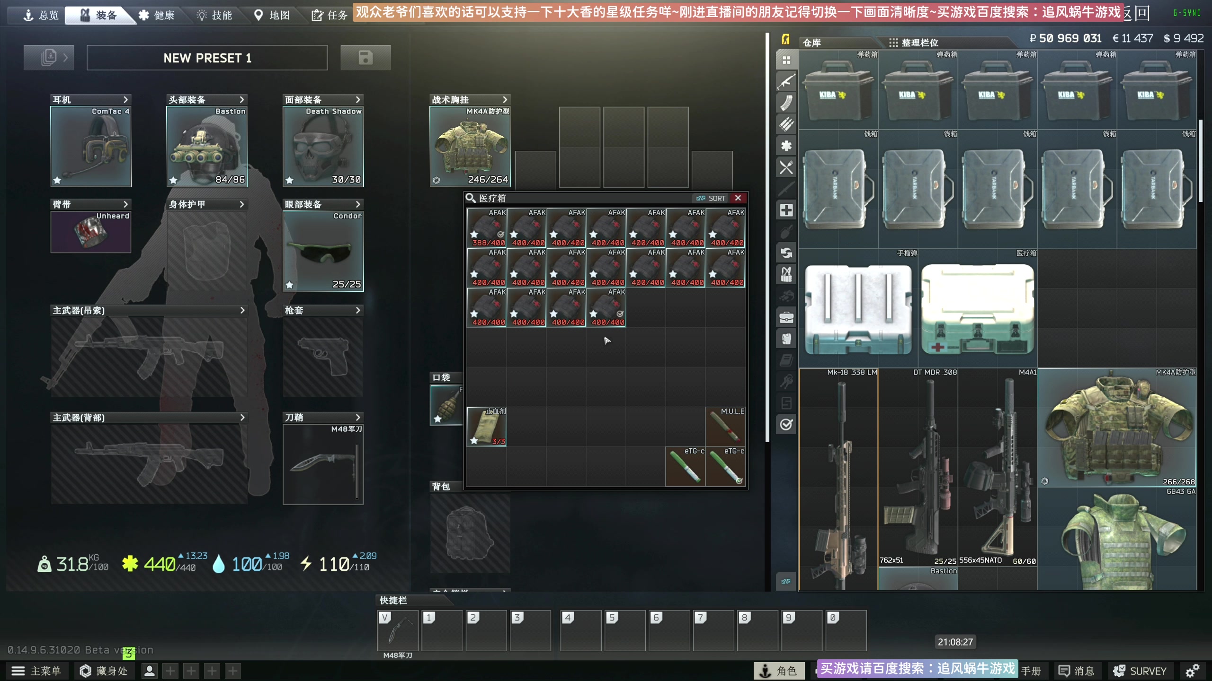Screen dimensions: 1212x681
Task: Select the M4A1 rifle in stash
Action: pyautogui.click(x=998, y=467)
